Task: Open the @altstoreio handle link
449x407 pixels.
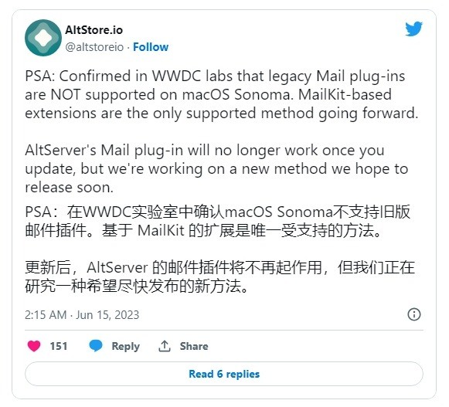Action: coord(94,47)
